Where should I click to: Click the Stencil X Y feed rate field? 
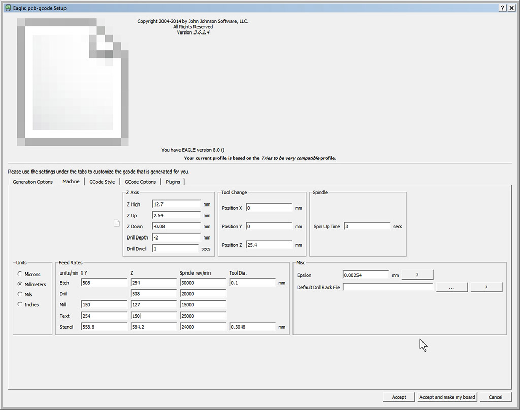[x=104, y=326]
